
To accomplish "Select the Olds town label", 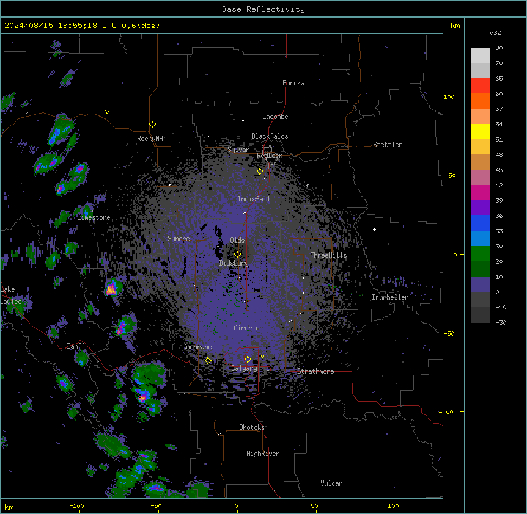I will coord(237,241).
